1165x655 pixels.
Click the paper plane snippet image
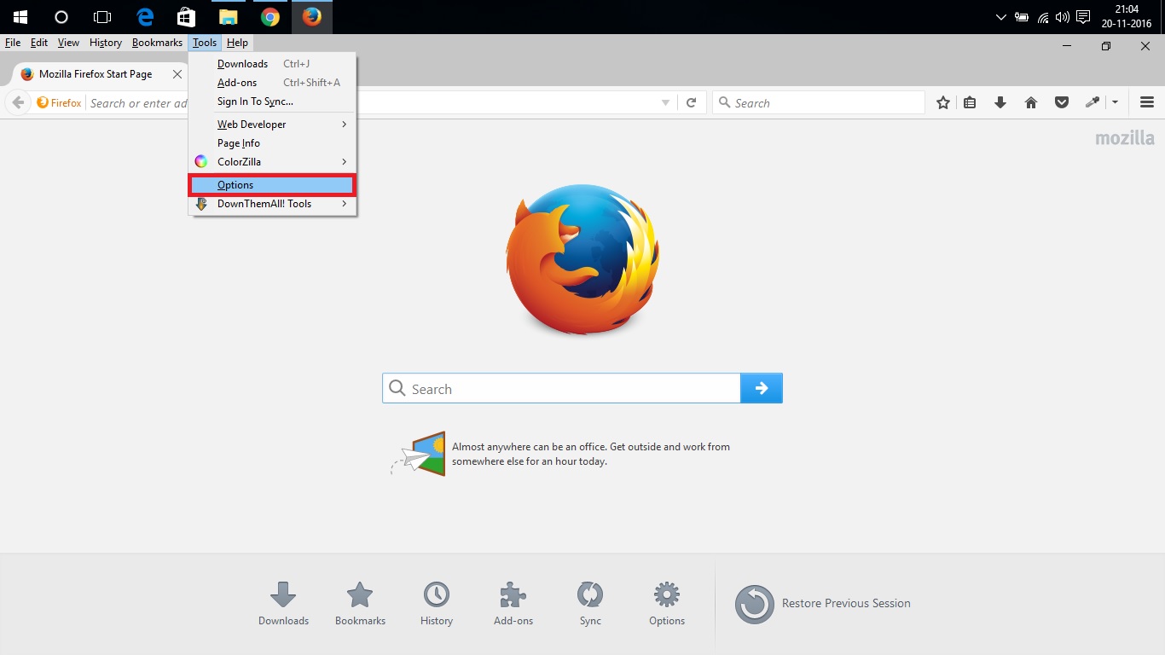point(419,454)
